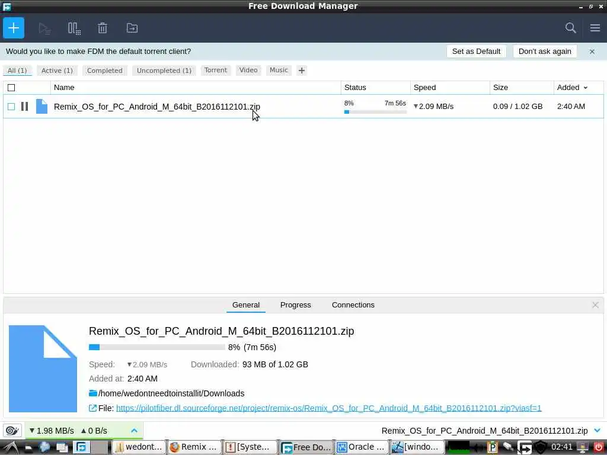Open the Downloads folder path
Viewport: 607px width, 455px height.
pos(171,393)
